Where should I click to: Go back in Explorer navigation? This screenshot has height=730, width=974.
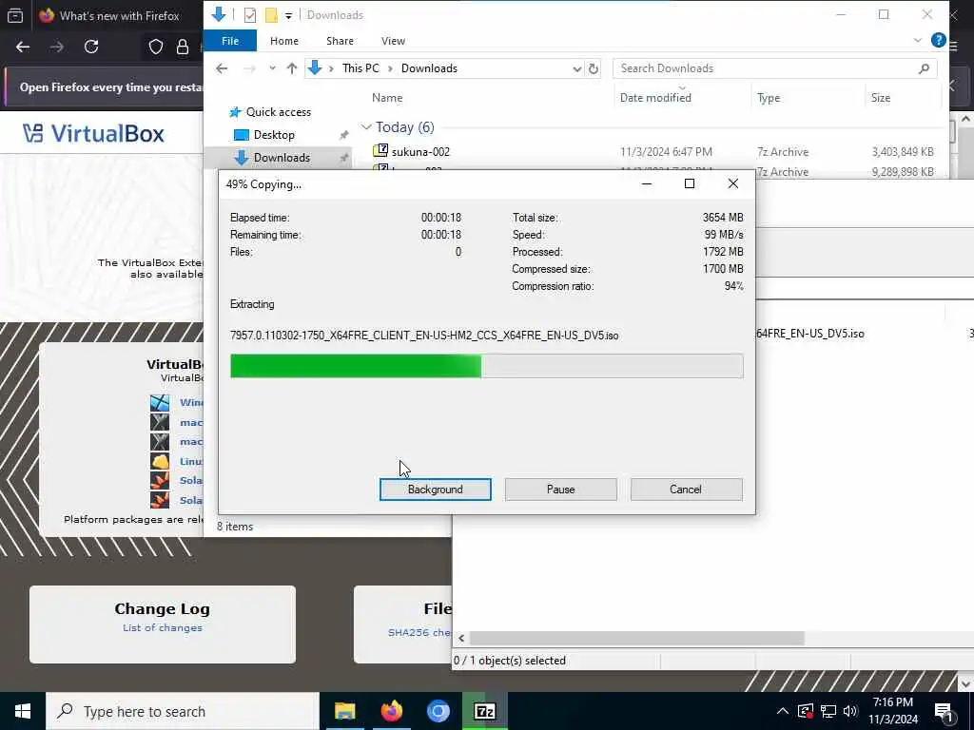222,68
